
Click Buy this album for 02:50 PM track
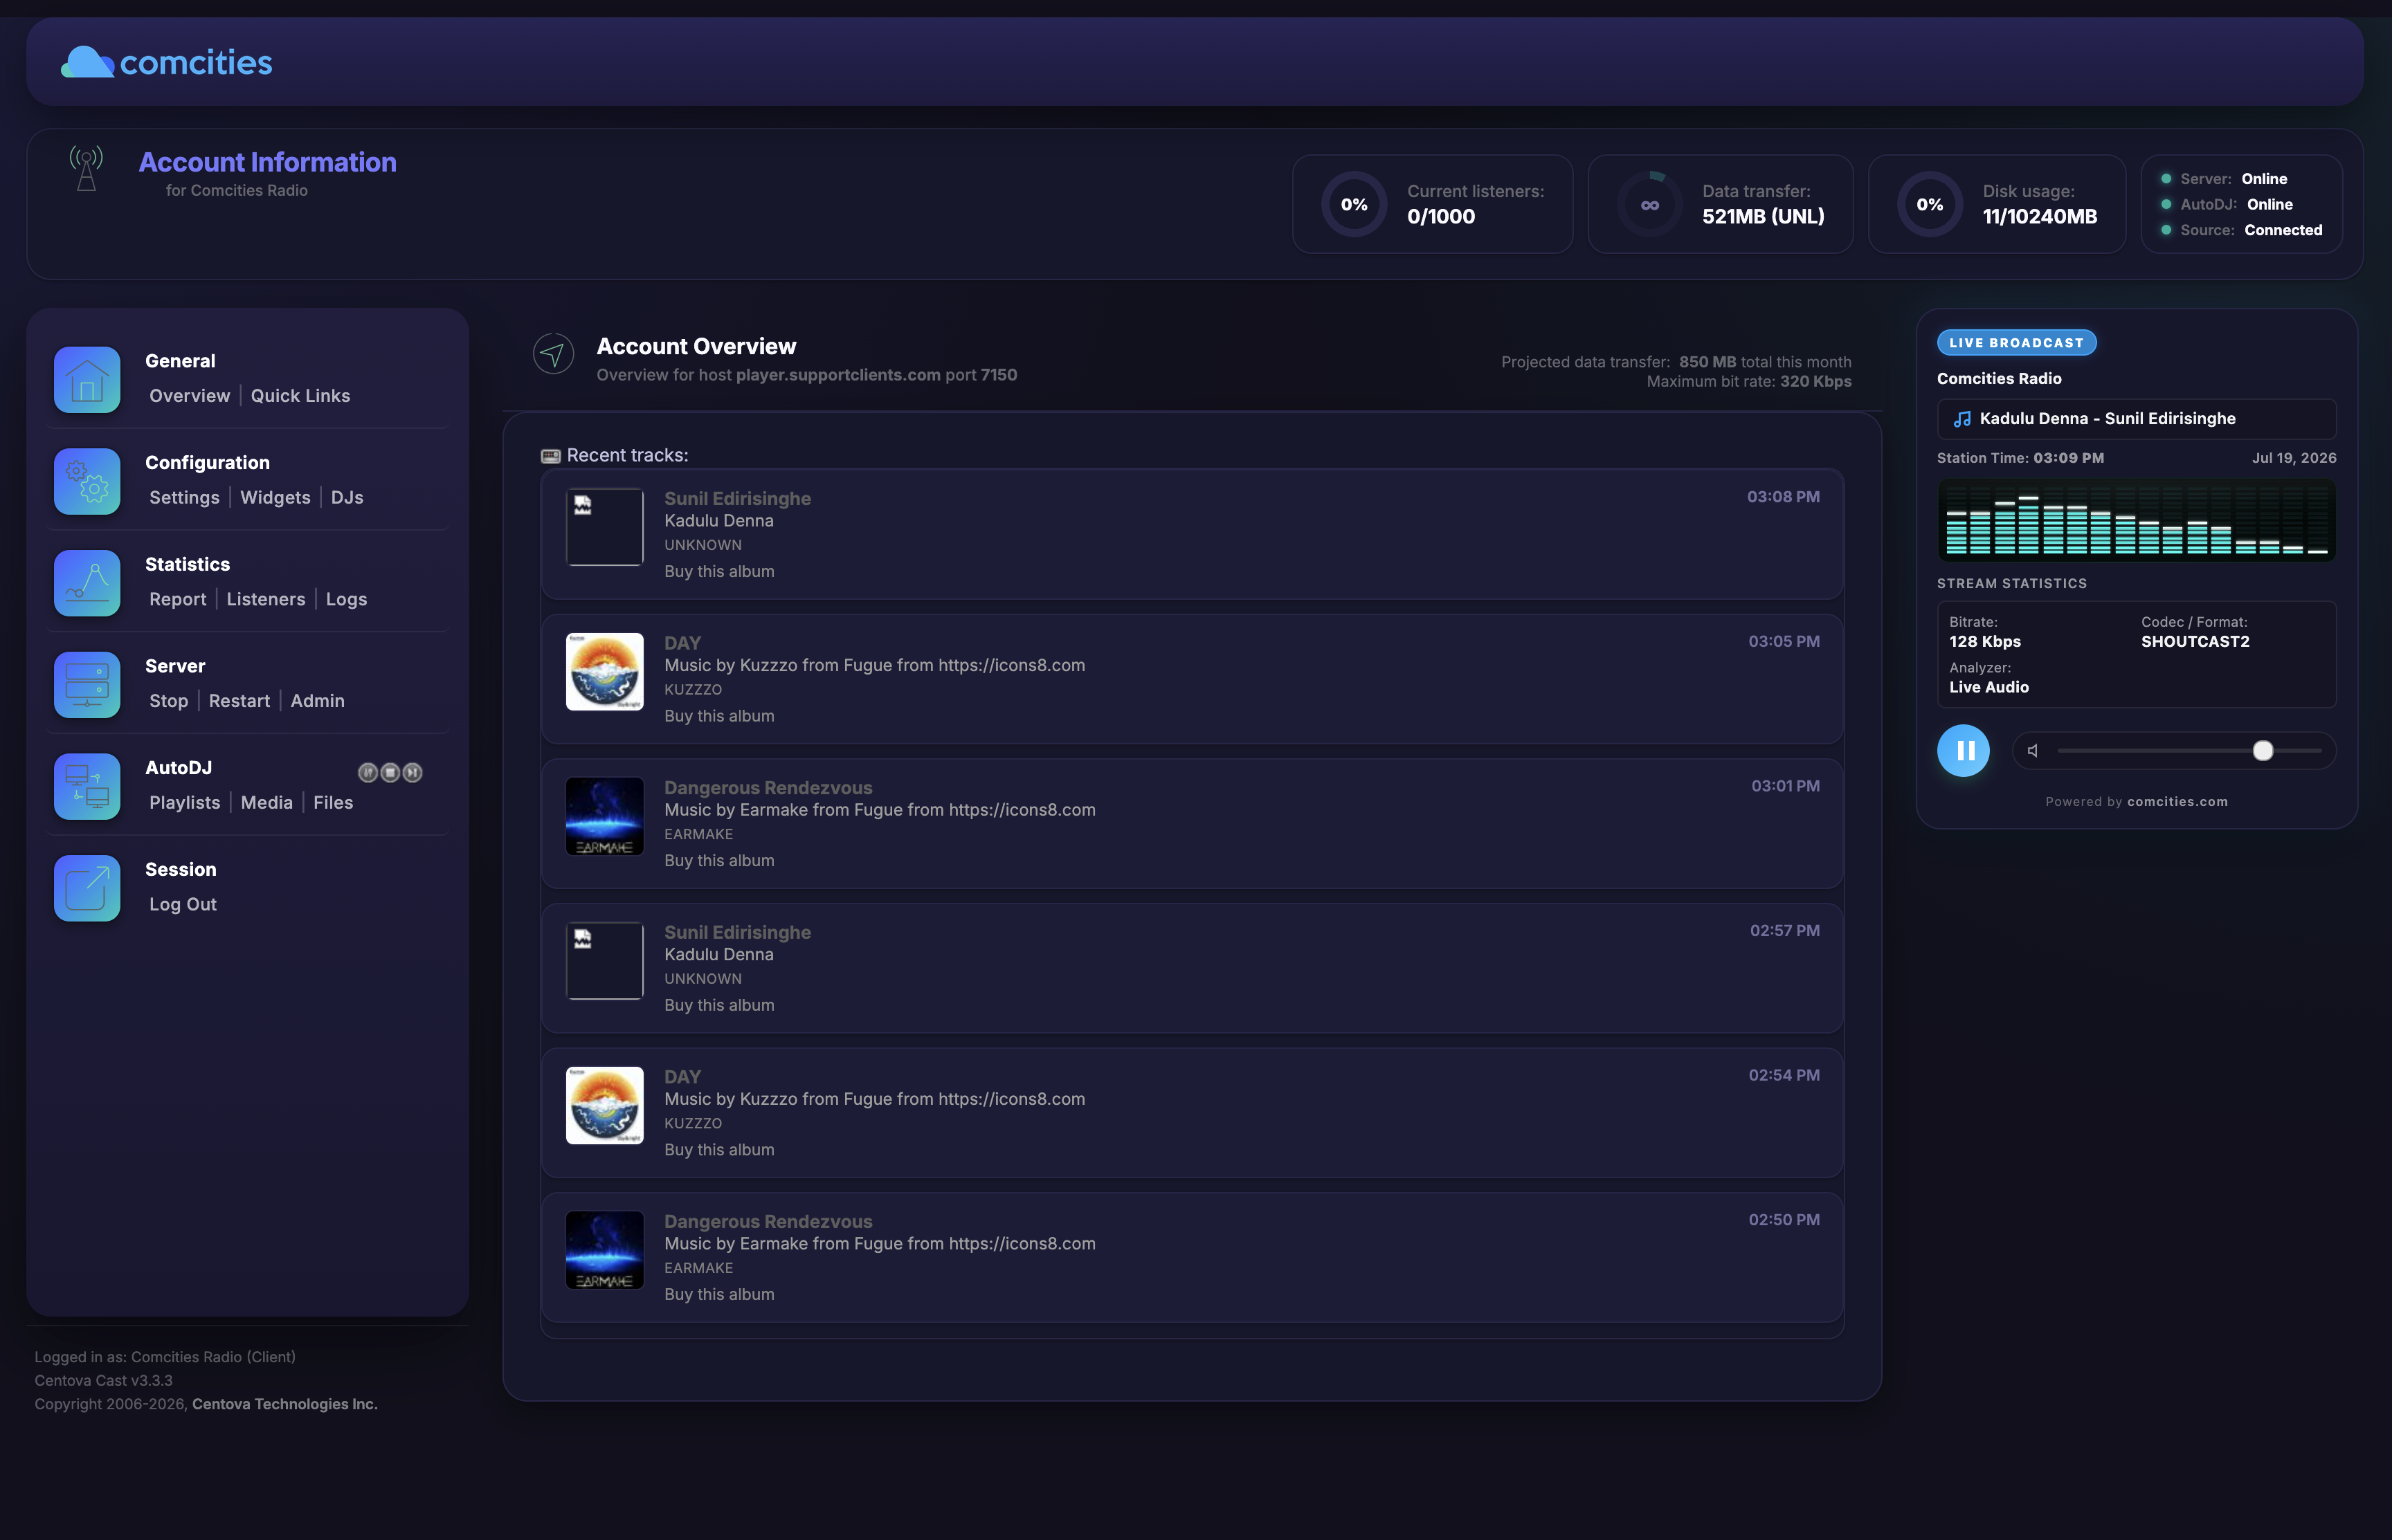(719, 1295)
